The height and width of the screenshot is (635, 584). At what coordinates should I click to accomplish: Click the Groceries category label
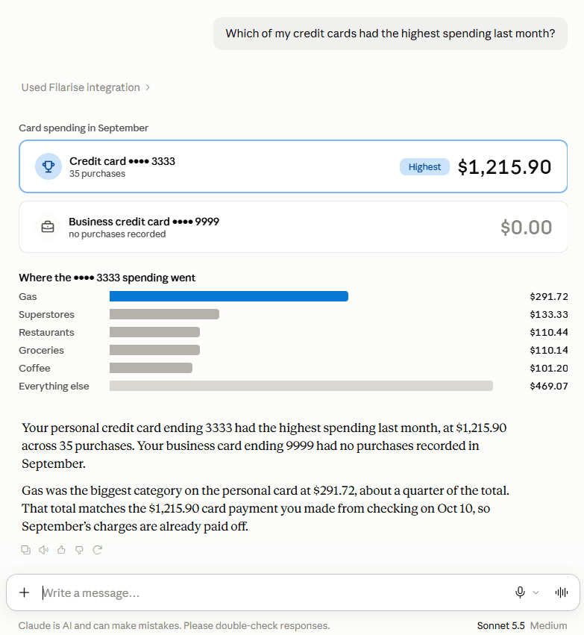pyautogui.click(x=41, y=350)
